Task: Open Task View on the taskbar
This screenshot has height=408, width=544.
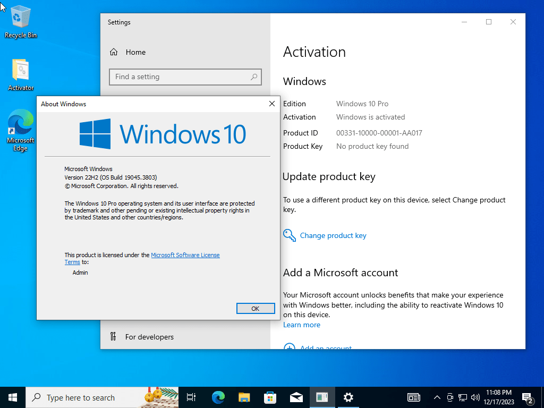Action: [x=191, y=397]
